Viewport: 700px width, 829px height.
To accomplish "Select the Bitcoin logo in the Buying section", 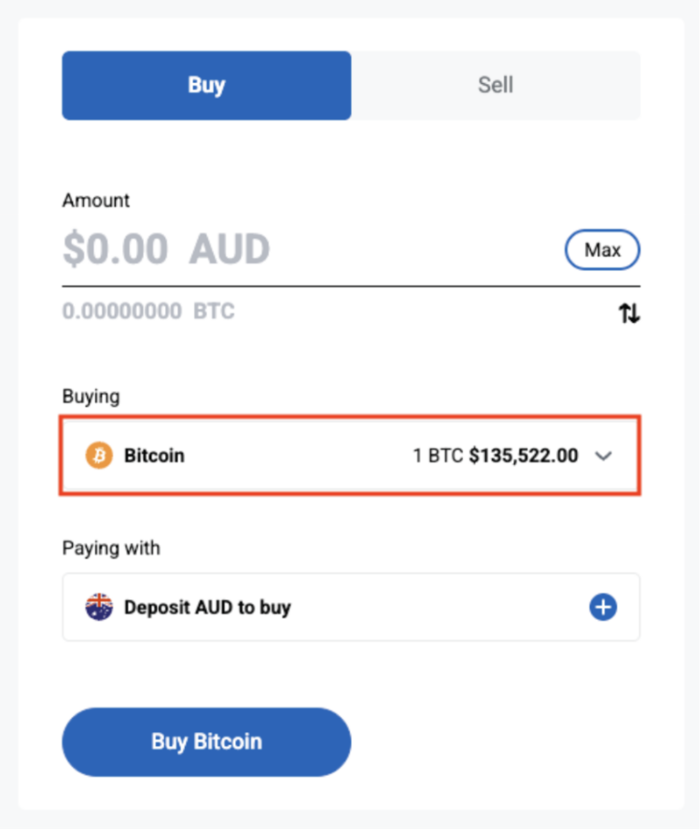I will 98,455.
